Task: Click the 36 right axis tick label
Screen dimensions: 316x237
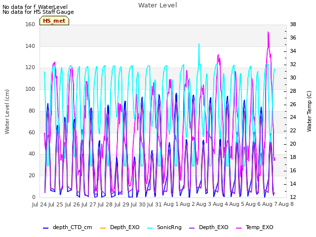Action: (293, 38)
